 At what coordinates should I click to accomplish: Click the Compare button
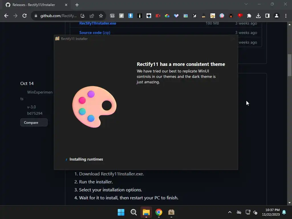click(34, 123)
